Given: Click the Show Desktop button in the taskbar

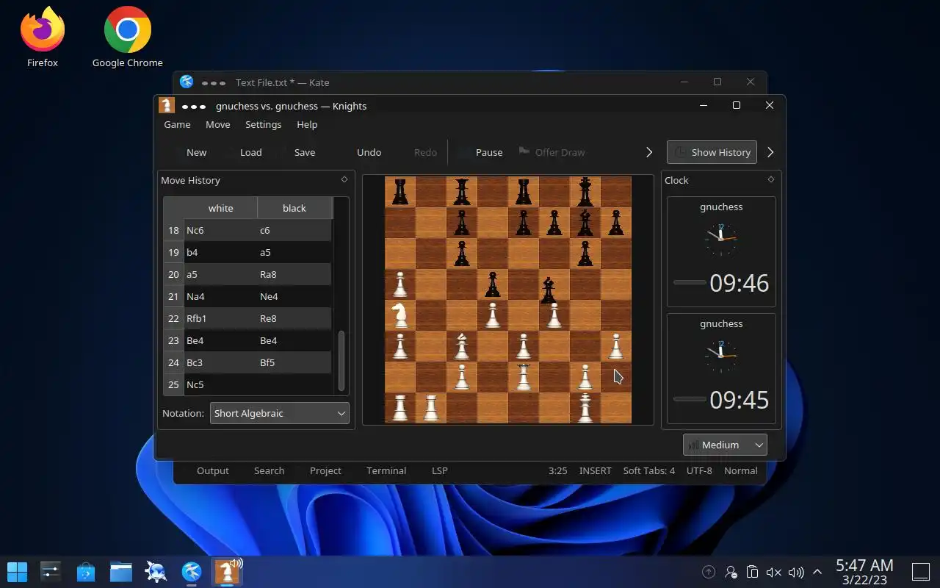Looking at the screenshot, I should (x=921, y=571).
